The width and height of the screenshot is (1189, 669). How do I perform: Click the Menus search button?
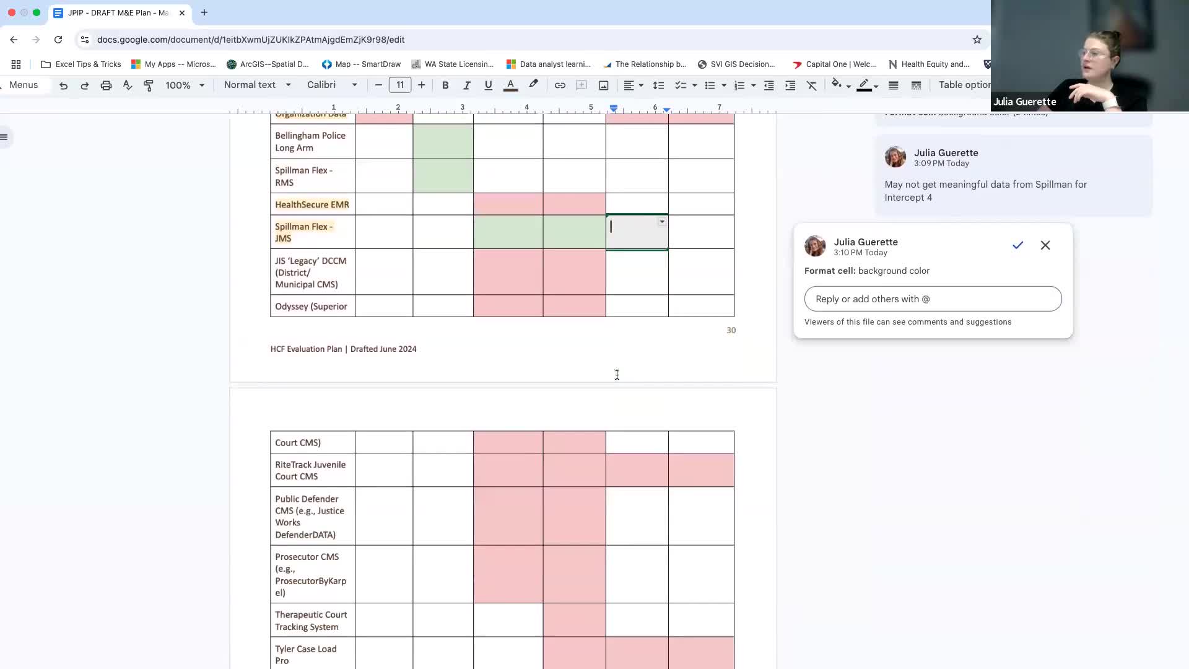(24, 85)
